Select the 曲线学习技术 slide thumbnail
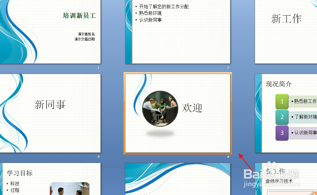 pos(286,179)
